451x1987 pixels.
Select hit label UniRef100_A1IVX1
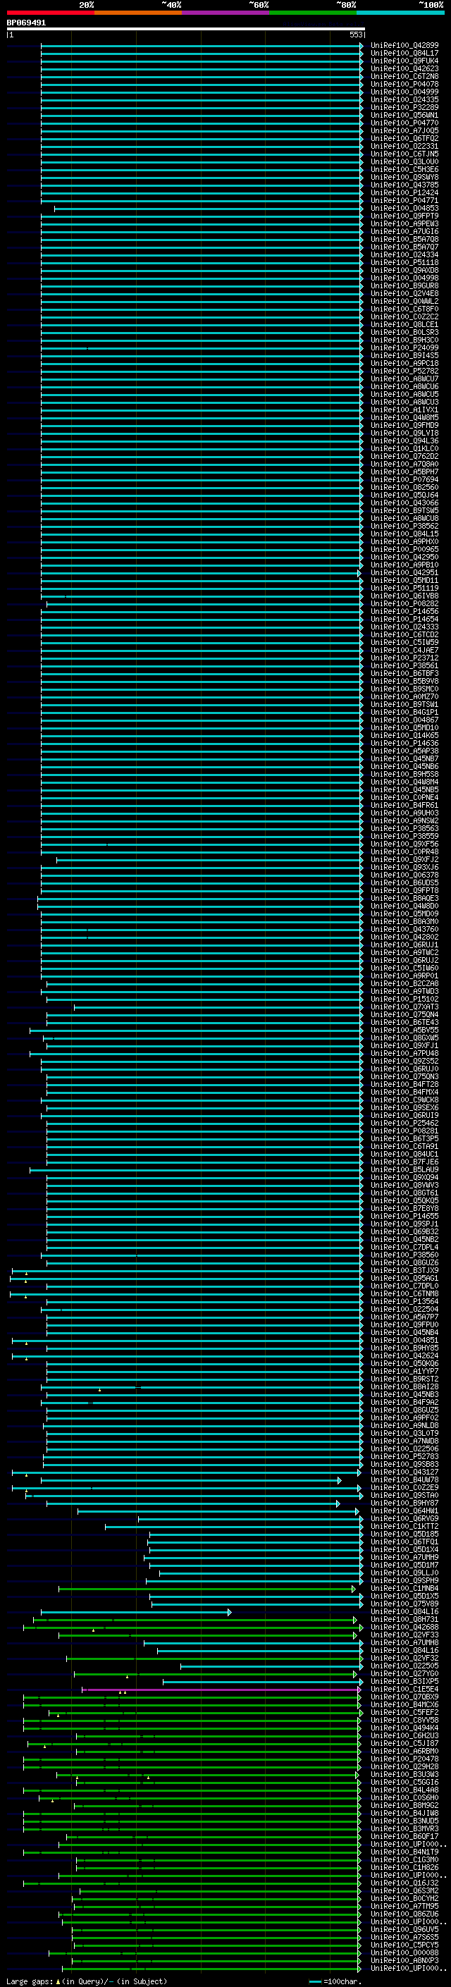click(404, 410)
